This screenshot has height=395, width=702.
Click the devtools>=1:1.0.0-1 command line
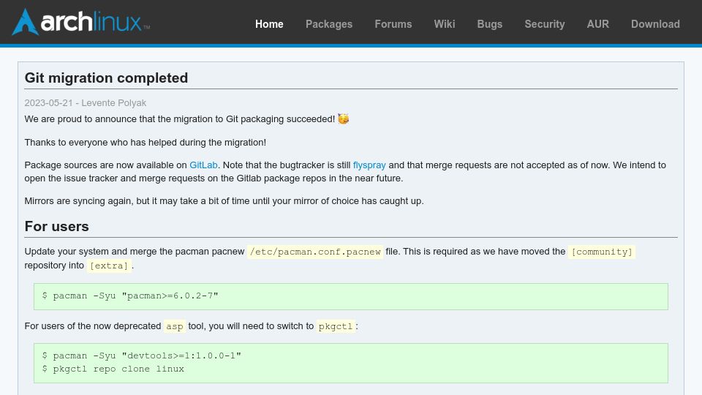tap(141, 355)
